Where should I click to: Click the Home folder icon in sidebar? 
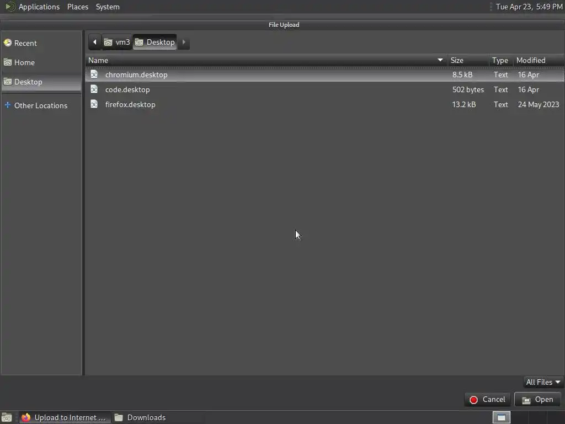(x=8, y=62)
